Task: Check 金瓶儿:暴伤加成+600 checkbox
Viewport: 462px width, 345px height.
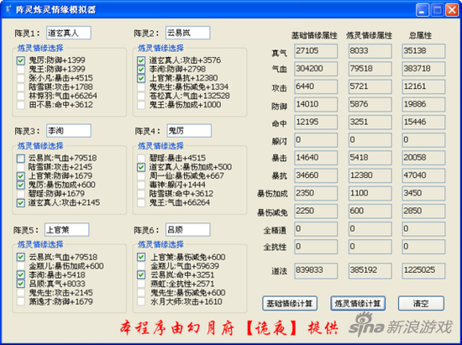Action: (21, 266)
